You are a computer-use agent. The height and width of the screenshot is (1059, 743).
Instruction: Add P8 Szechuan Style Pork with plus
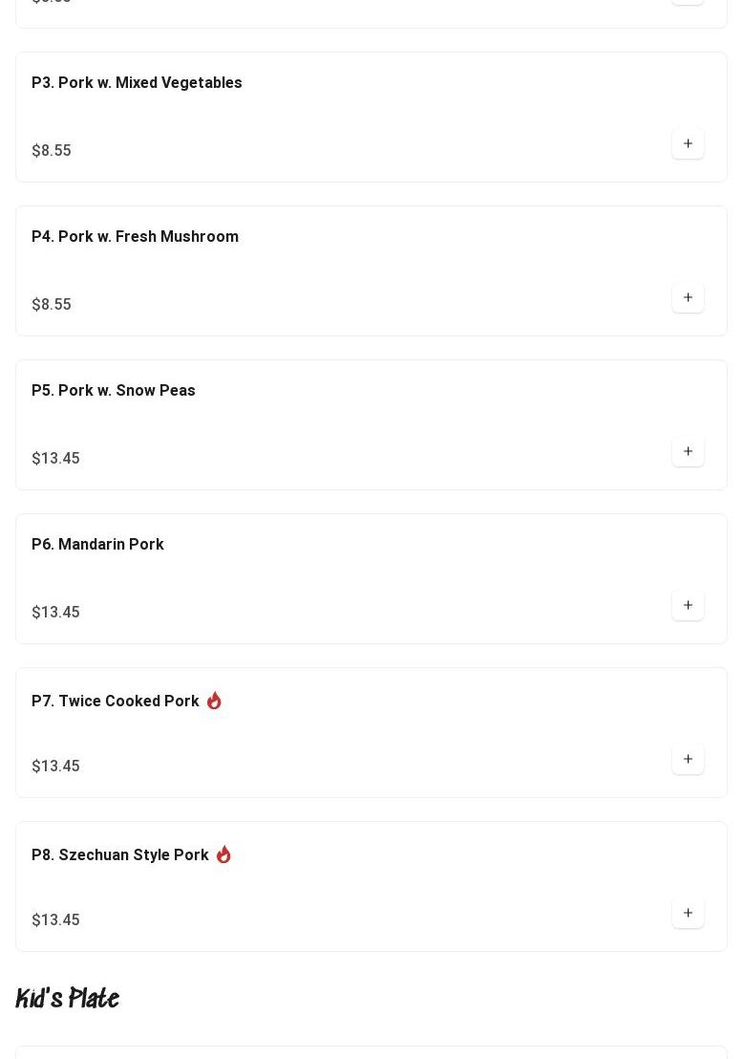click(688, 913)
